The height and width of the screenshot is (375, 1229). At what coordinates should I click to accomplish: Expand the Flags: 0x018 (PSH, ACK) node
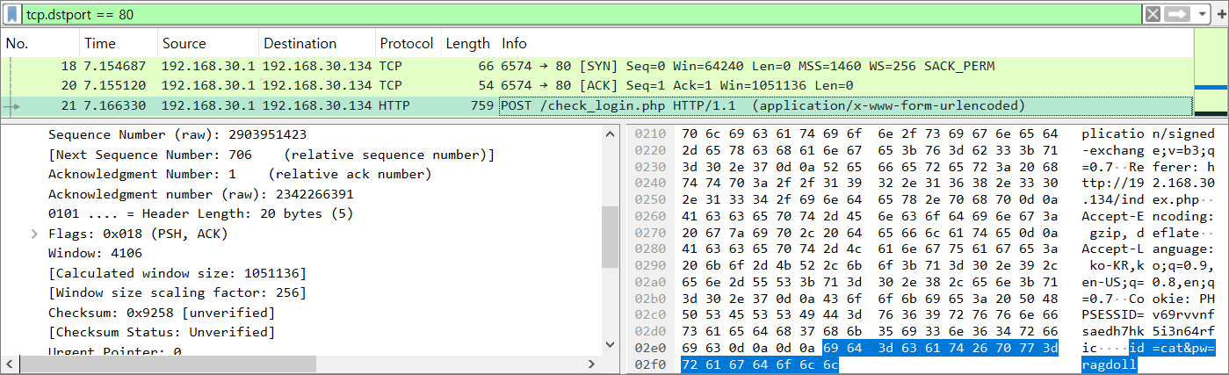(x=34, y=234)
